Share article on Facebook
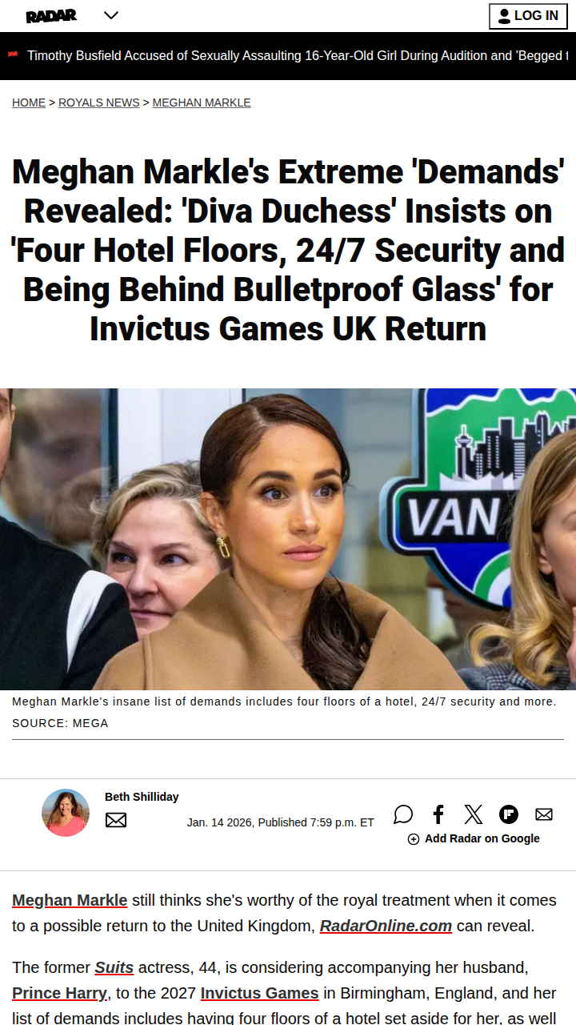576x1025 pixels. coord(438,815)
